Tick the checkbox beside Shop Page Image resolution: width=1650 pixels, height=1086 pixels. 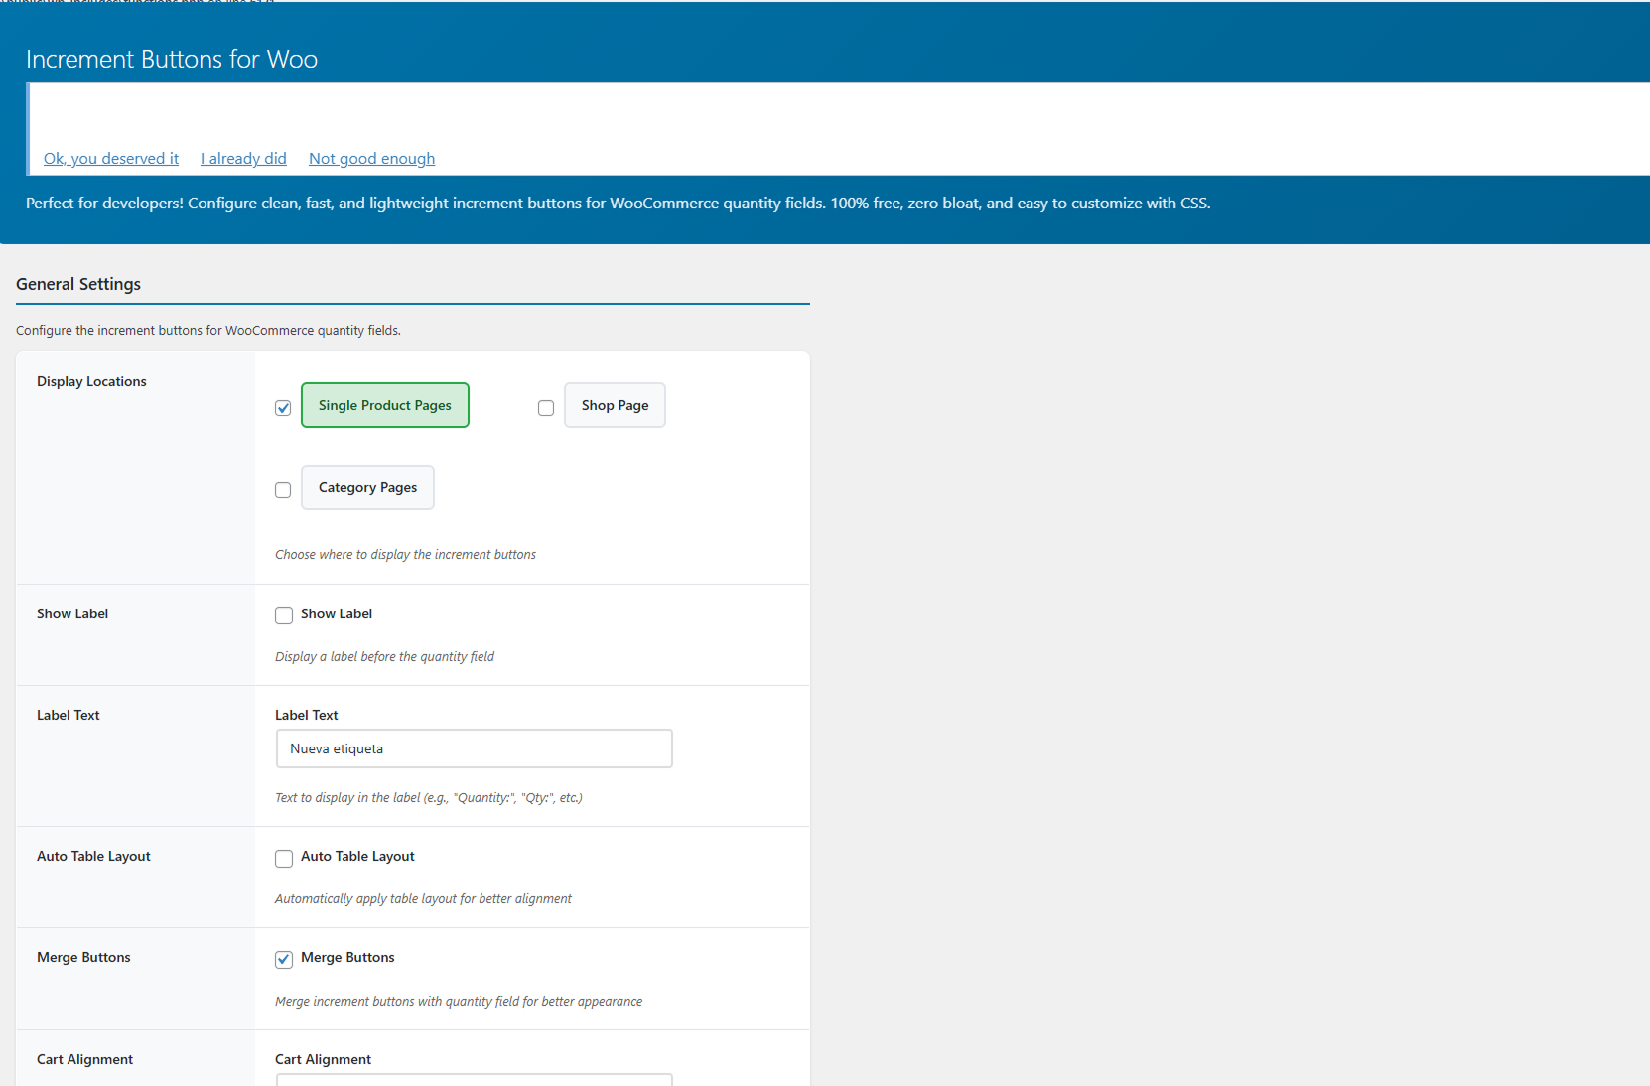pyautogui.click(x=546, y=408)
